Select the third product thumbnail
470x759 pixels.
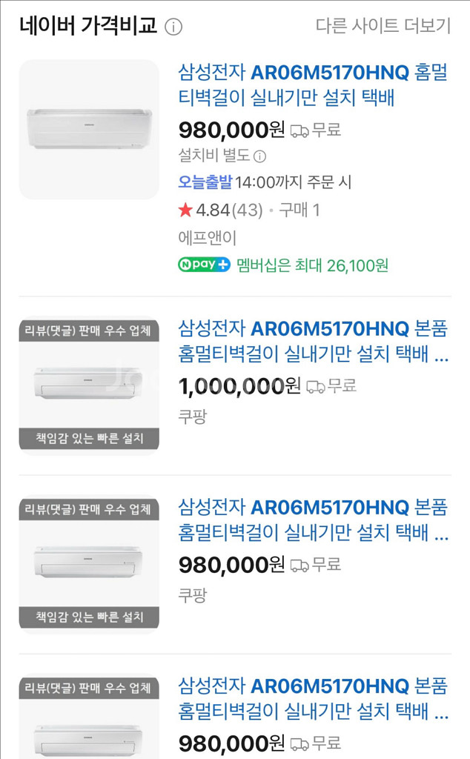point(89,564)
